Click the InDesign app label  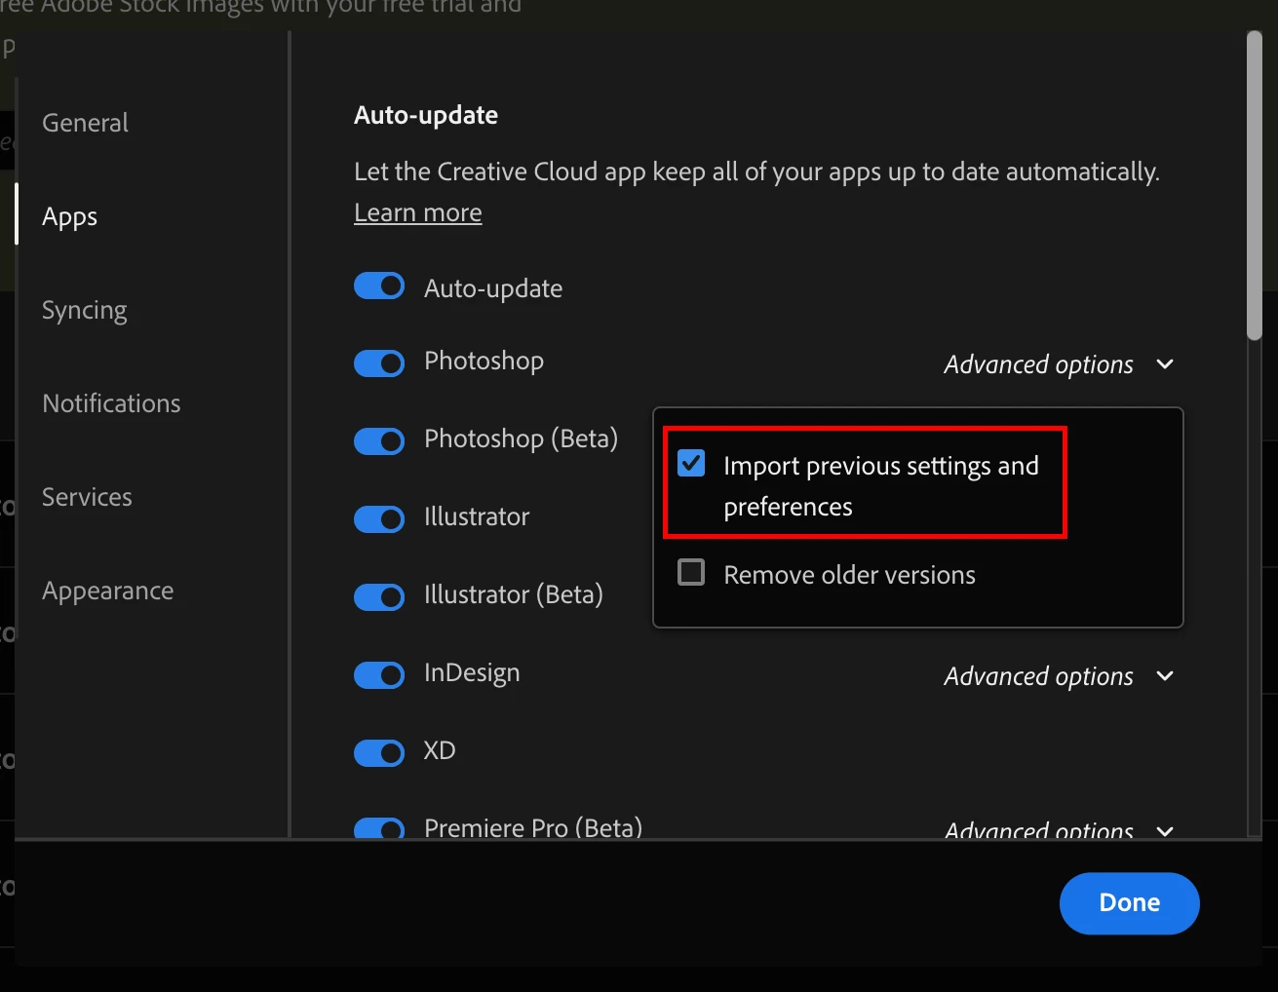(472, 673)
